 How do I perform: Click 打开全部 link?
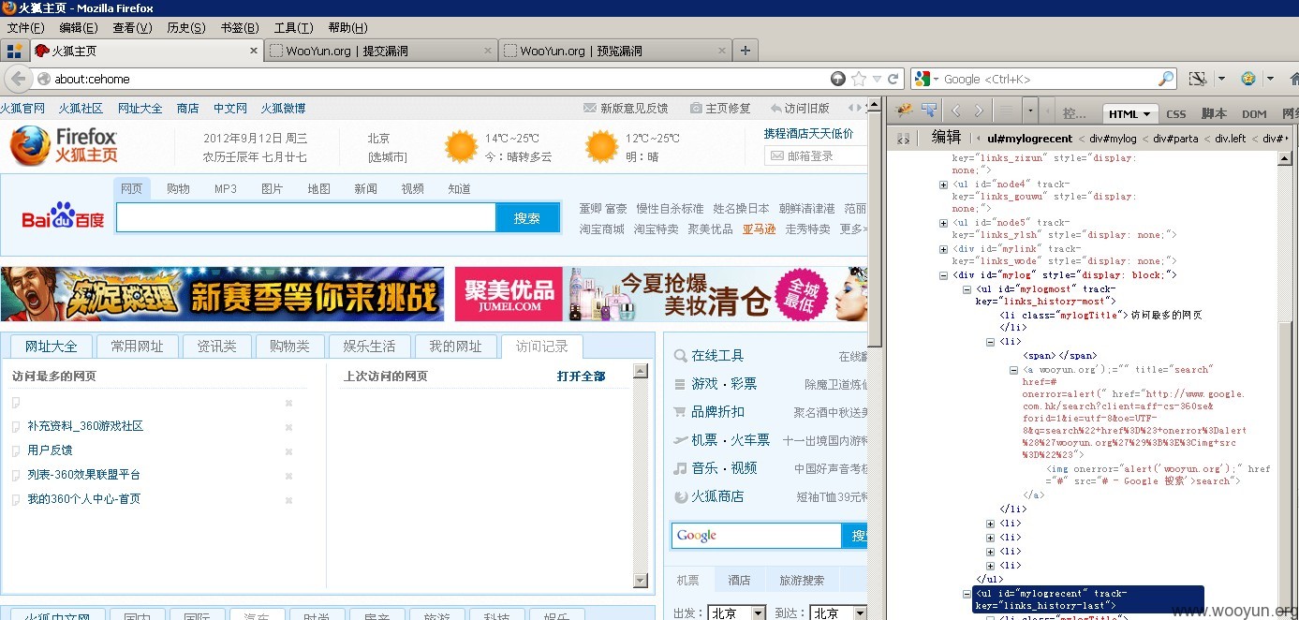(581, 376)
